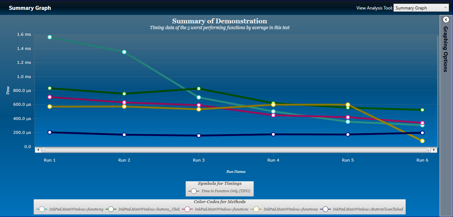
Task: Click the Run 6 axis label
Action: click(422, 160)
